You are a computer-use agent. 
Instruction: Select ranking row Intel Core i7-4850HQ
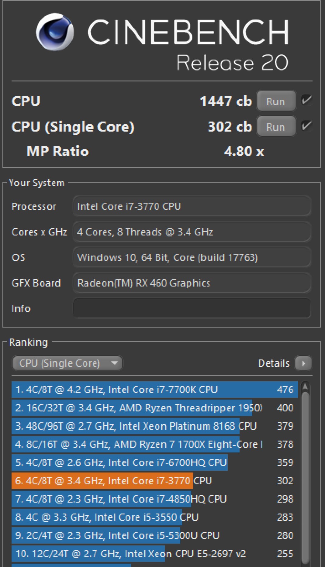[155, 499]
